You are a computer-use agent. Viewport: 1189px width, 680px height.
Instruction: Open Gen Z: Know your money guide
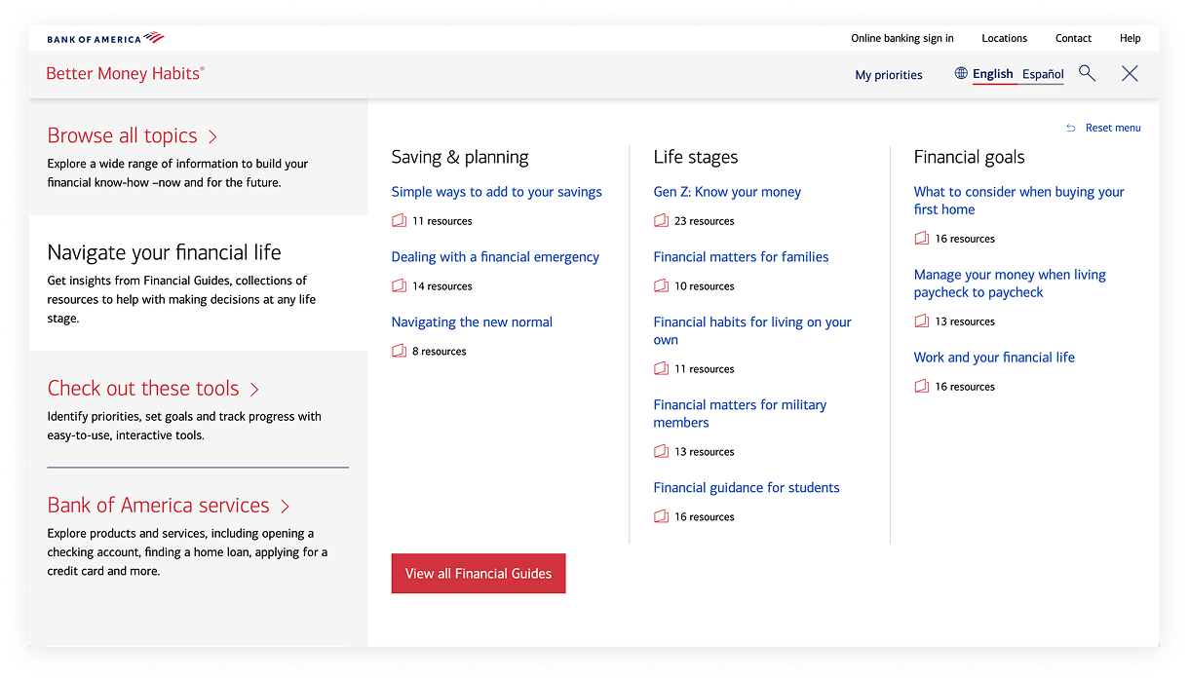coord(727,192)
